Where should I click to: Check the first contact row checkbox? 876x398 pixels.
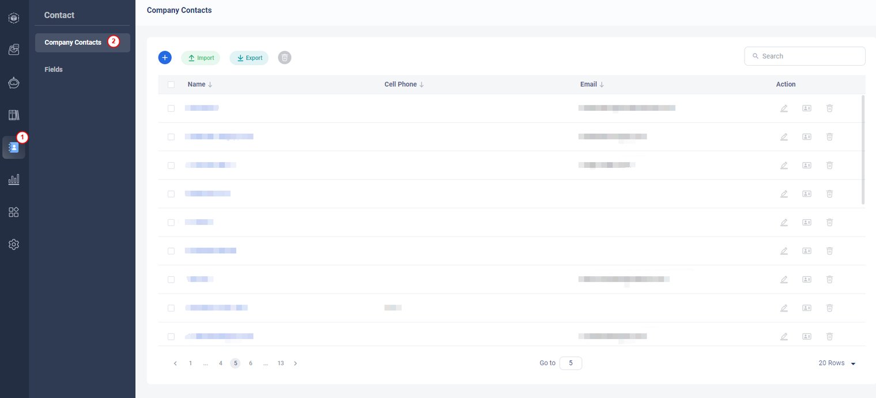(171, 108)
